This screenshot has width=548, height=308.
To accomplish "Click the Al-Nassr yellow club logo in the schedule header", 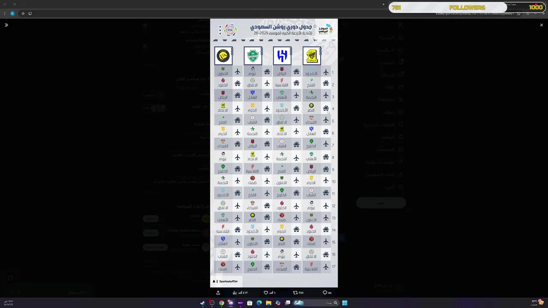I will coord(223,56).
